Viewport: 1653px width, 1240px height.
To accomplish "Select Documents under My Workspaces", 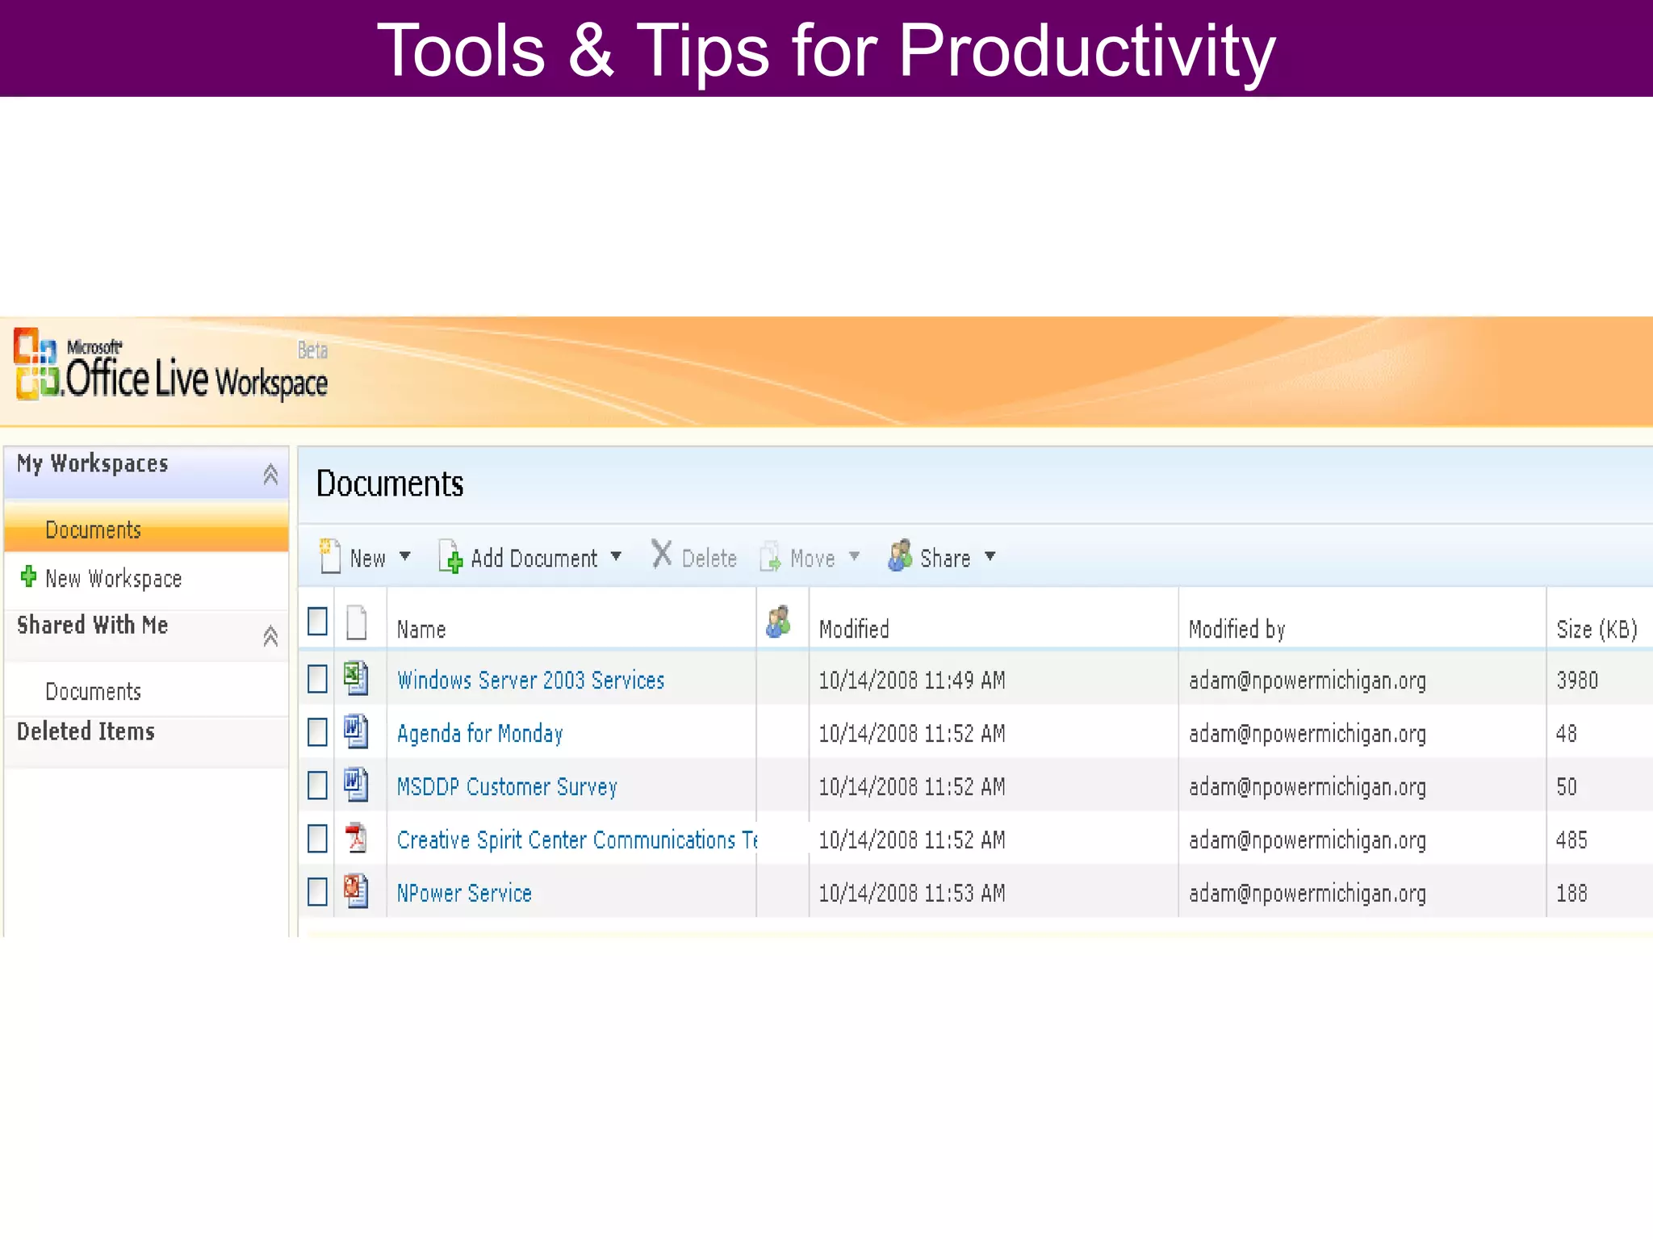I will click(94, 530).
